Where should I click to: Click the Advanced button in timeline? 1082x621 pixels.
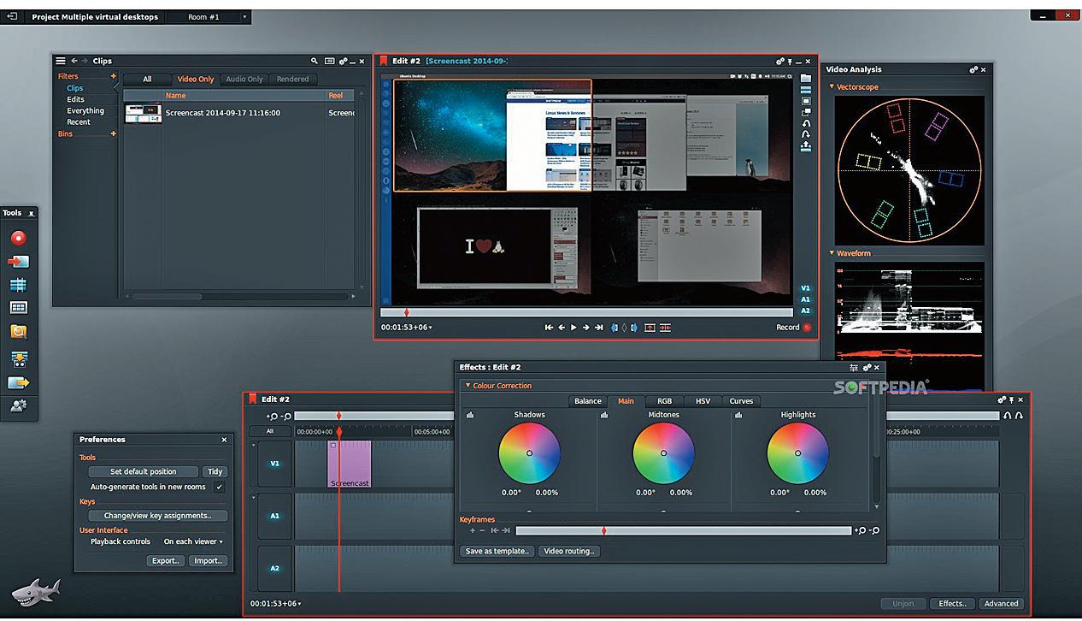click(1001, 604)
